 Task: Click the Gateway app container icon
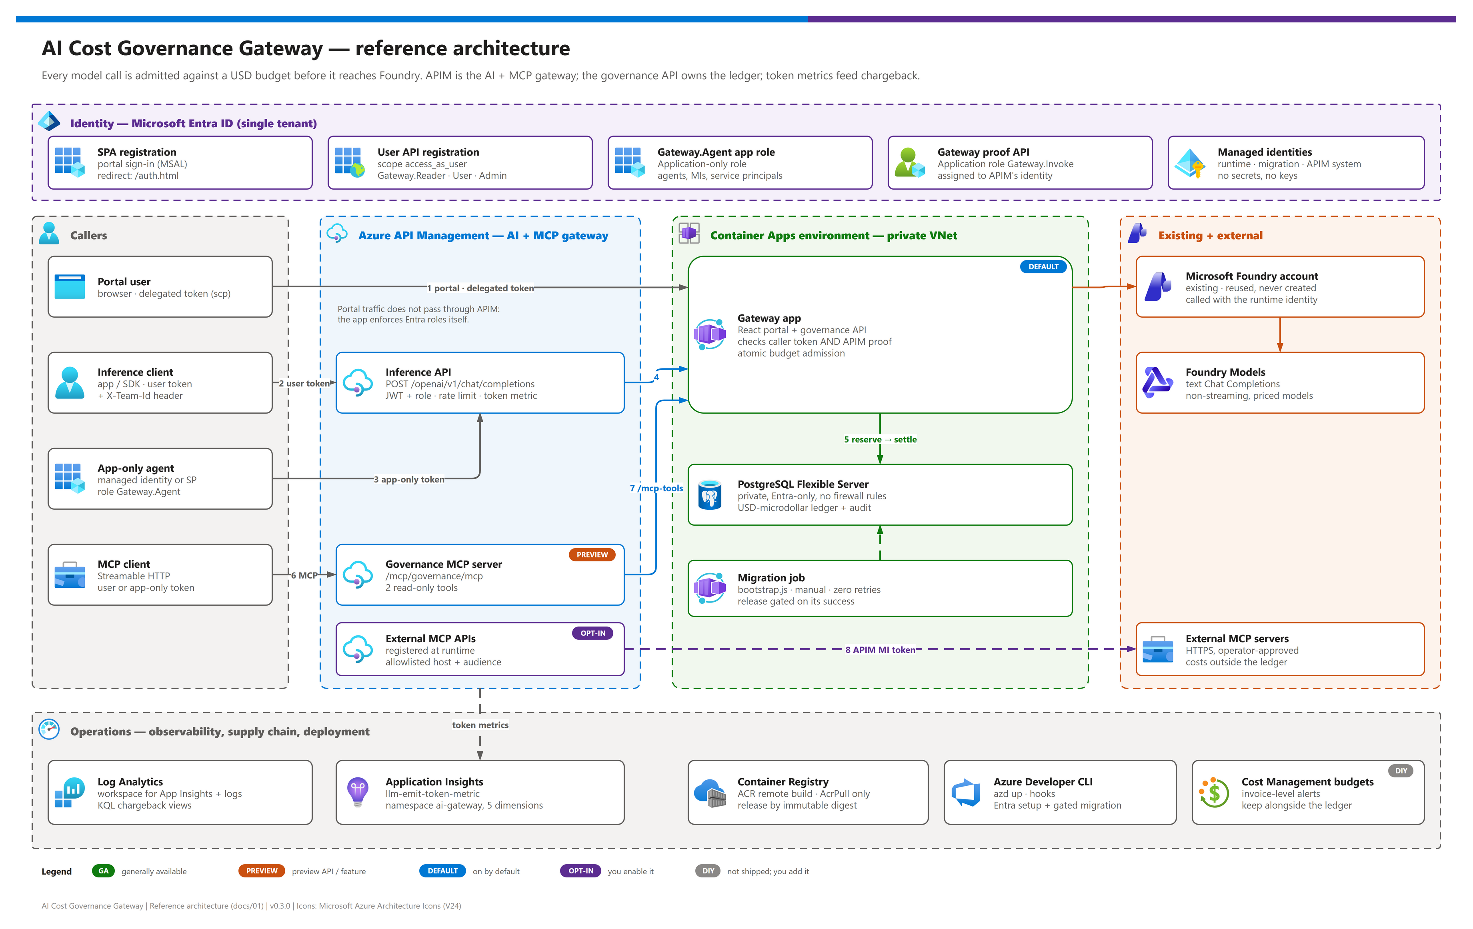(x=710, y=334)
